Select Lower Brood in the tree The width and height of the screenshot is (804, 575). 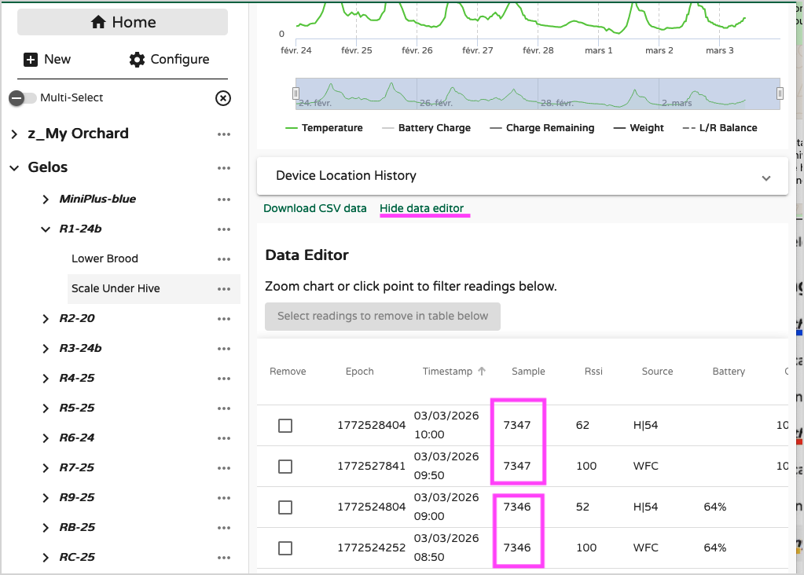(x=105, y=258)
